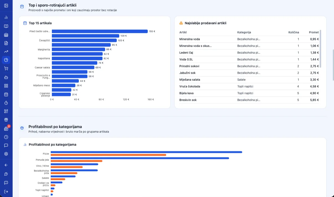334x197 pixels.
Task: Click the 0,95 € promet value
Action: point(314,39)
